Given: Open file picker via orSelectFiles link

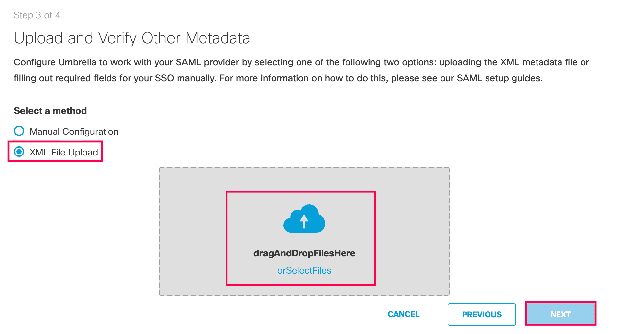Looking at the screenshot, I should (304, 270).
